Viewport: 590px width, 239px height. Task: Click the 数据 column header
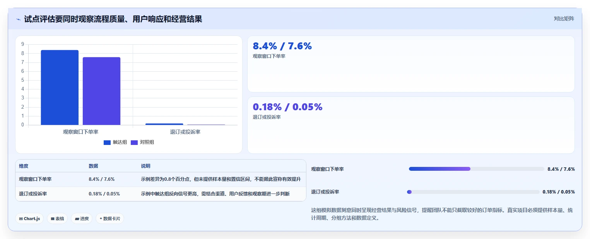tap(93, 166)
